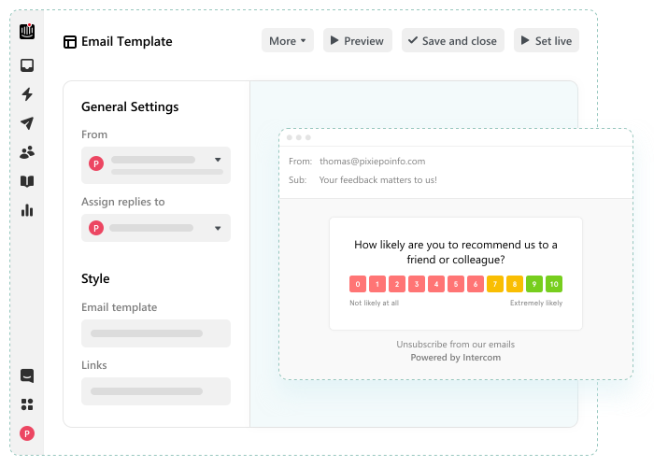Click subject 'Your feedback matters to us!'

click(x=377, y=179)
